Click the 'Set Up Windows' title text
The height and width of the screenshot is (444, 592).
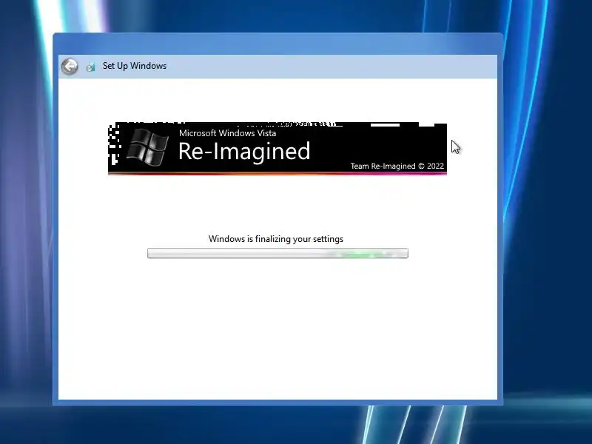click(135, 66)
